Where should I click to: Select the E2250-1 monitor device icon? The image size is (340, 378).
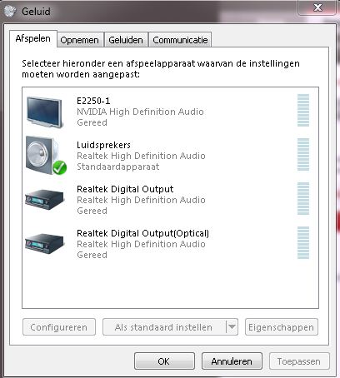(x=44, y=112)
